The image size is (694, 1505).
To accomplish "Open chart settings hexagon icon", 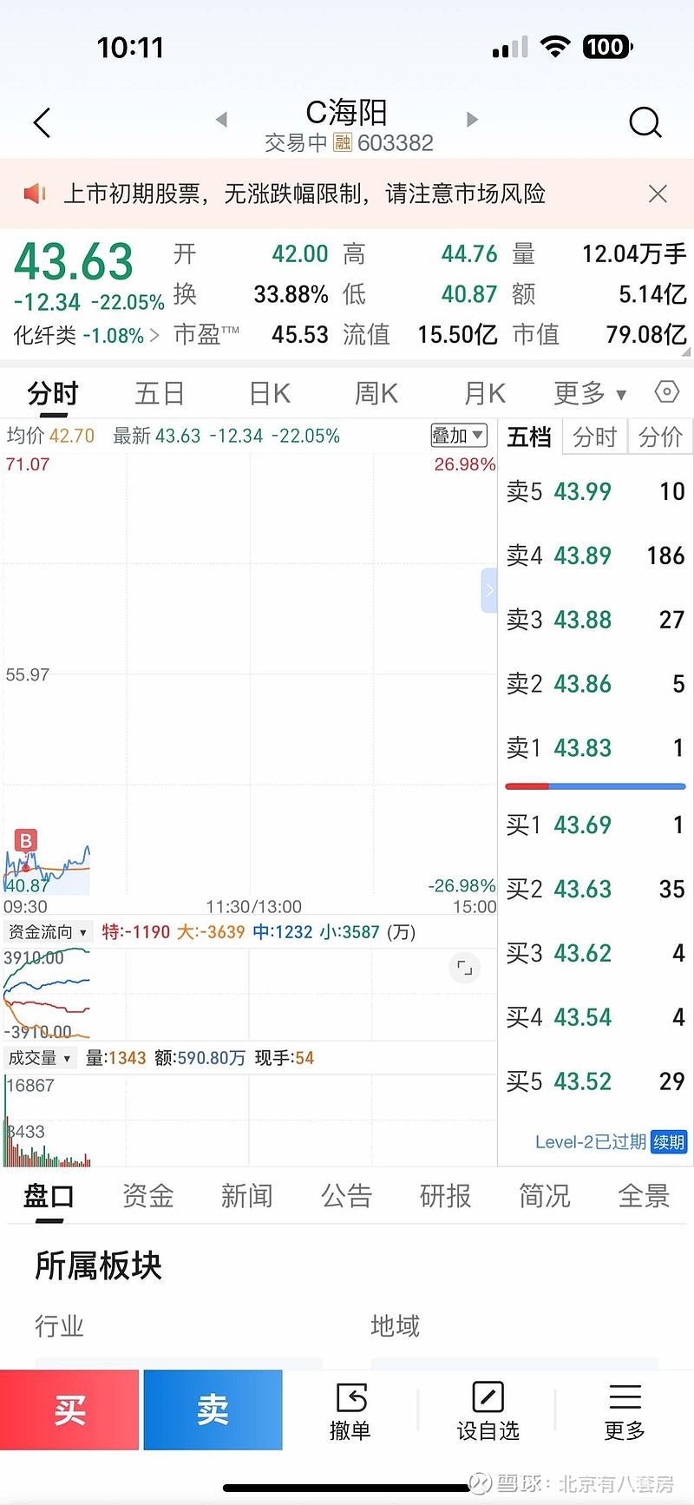I will click(x=666, y=392).
